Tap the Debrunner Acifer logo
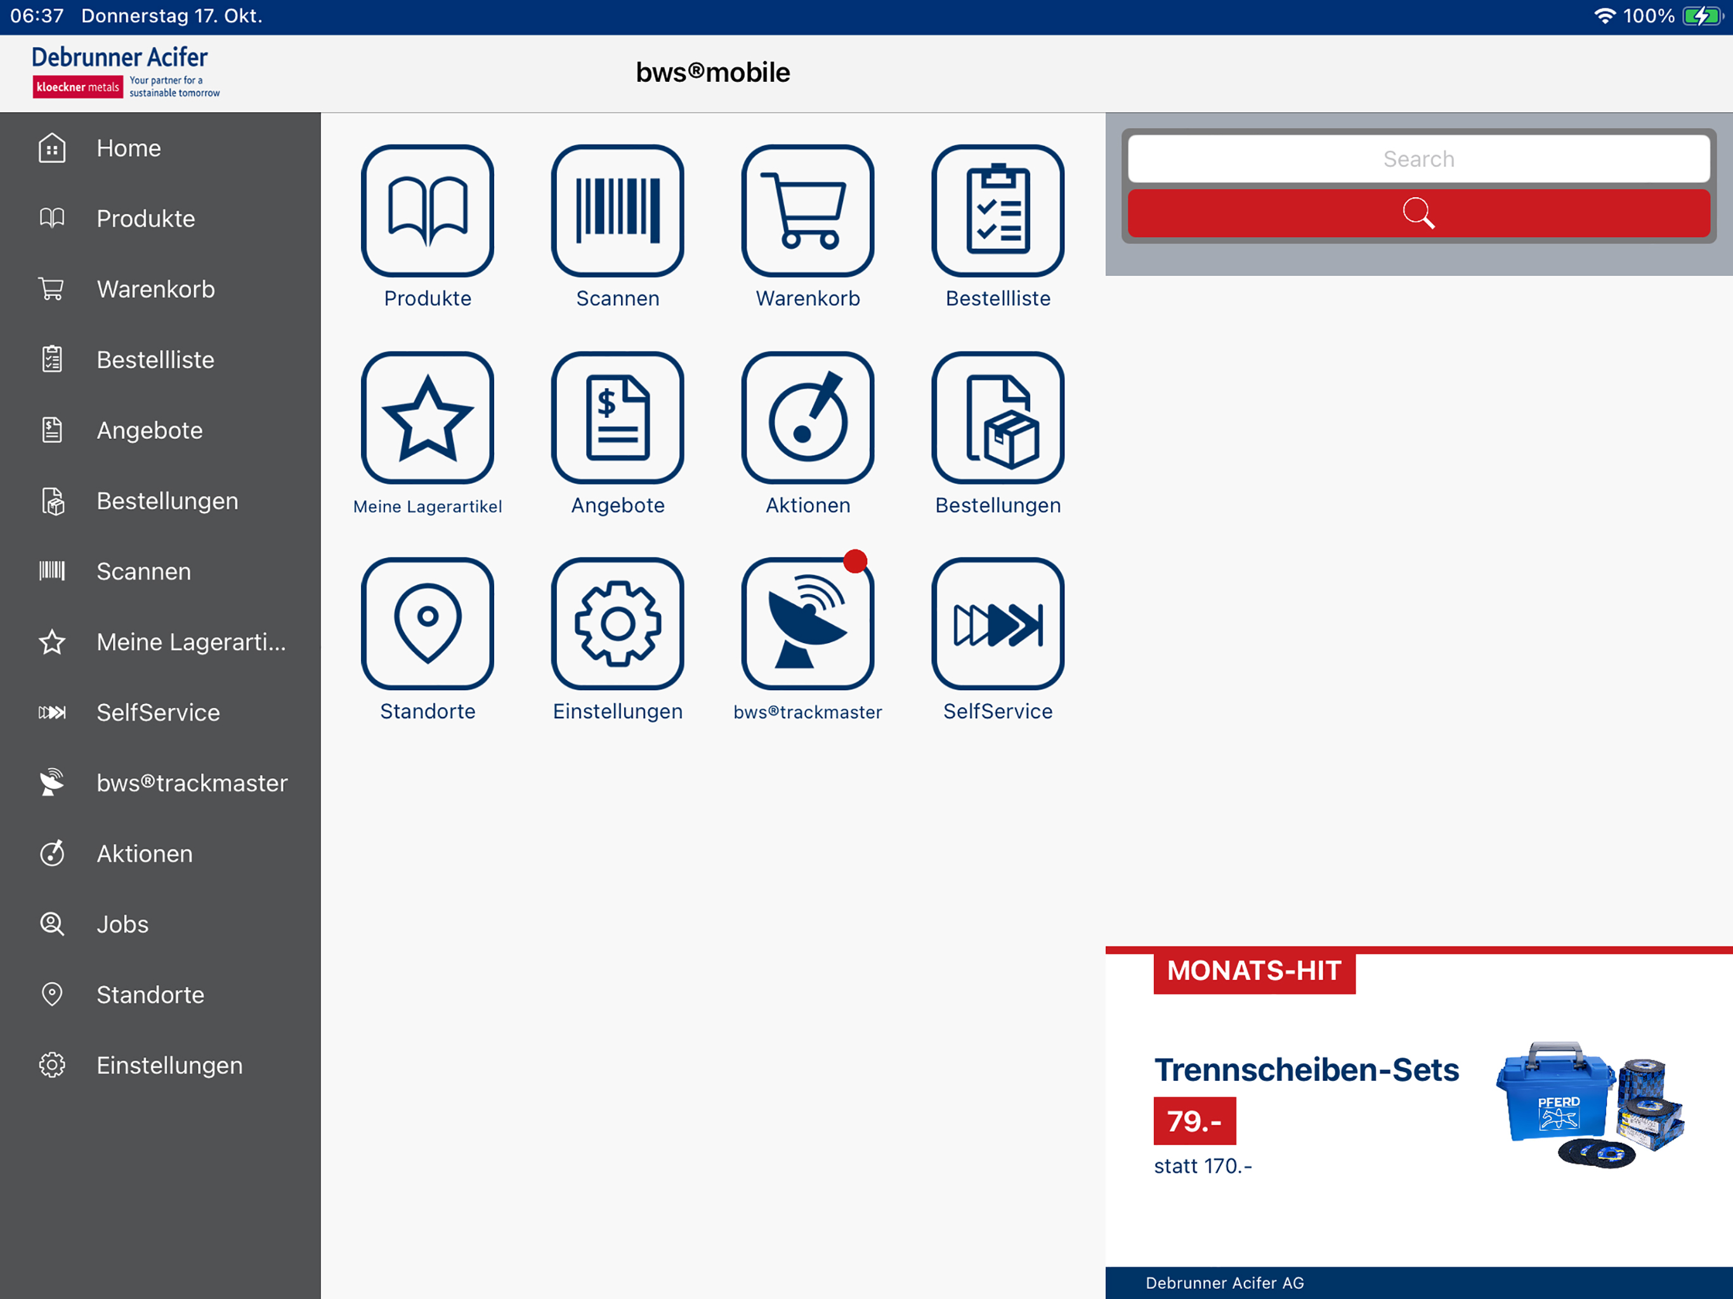This screenshot has width=1733, height=1299. [126, 72]
